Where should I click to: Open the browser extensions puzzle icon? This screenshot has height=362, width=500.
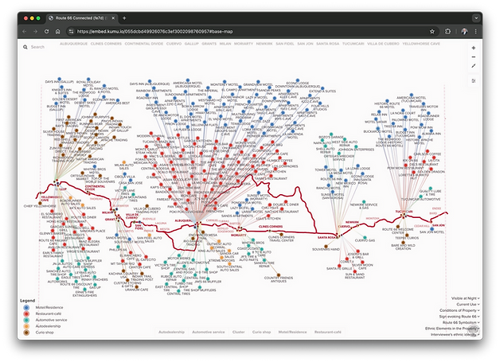(x=447, y=31)
